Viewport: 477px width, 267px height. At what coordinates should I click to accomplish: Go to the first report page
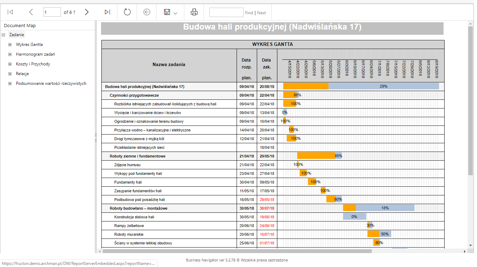10,12
